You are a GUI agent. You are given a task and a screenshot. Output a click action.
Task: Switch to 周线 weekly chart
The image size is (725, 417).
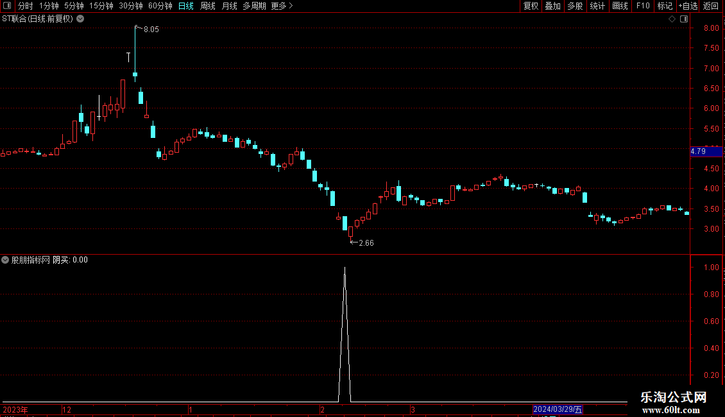(x=208, y=6)
